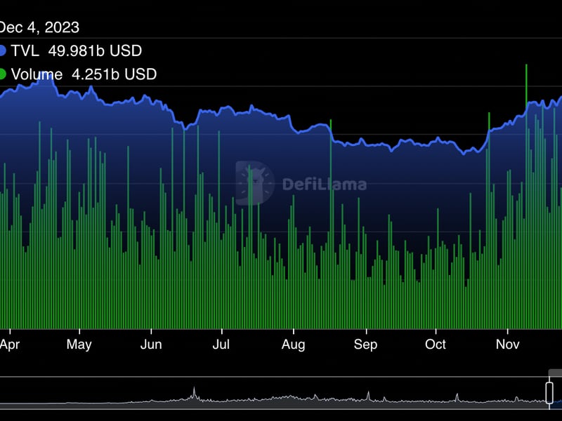
Task: Click the DefiLlama llama logo watermark
Action: [256, 181]
